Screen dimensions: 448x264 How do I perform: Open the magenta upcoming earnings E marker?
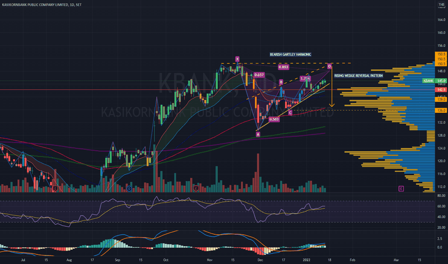tap(401, 189)
